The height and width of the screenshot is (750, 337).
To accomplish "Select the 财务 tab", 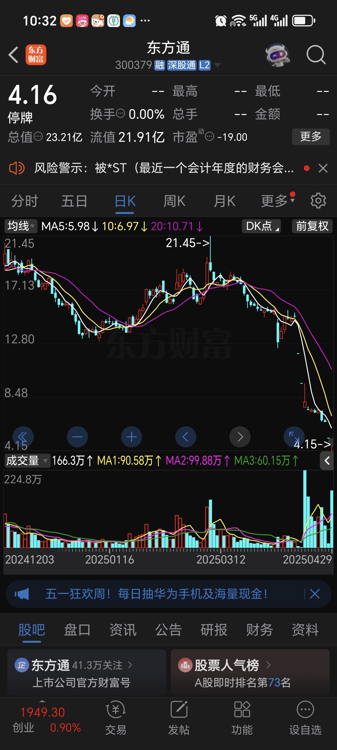I will (260, 630).
